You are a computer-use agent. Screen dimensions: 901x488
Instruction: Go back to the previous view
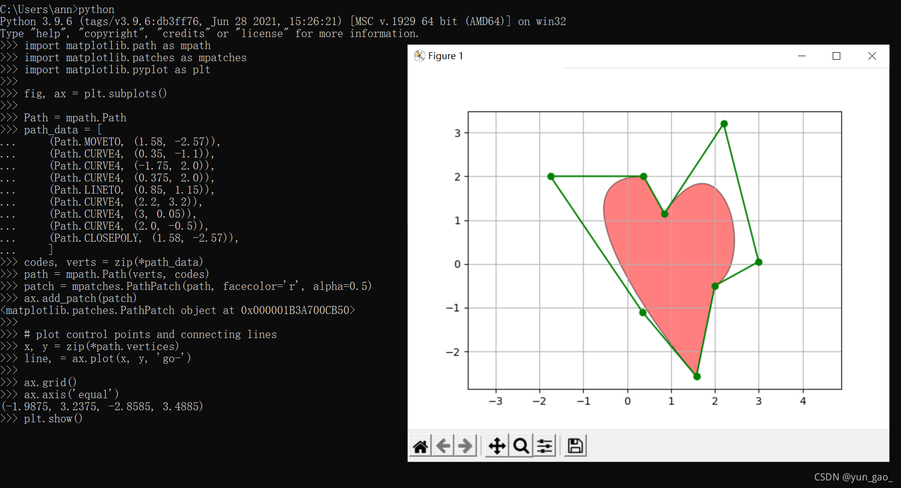(x=443, y=445)
